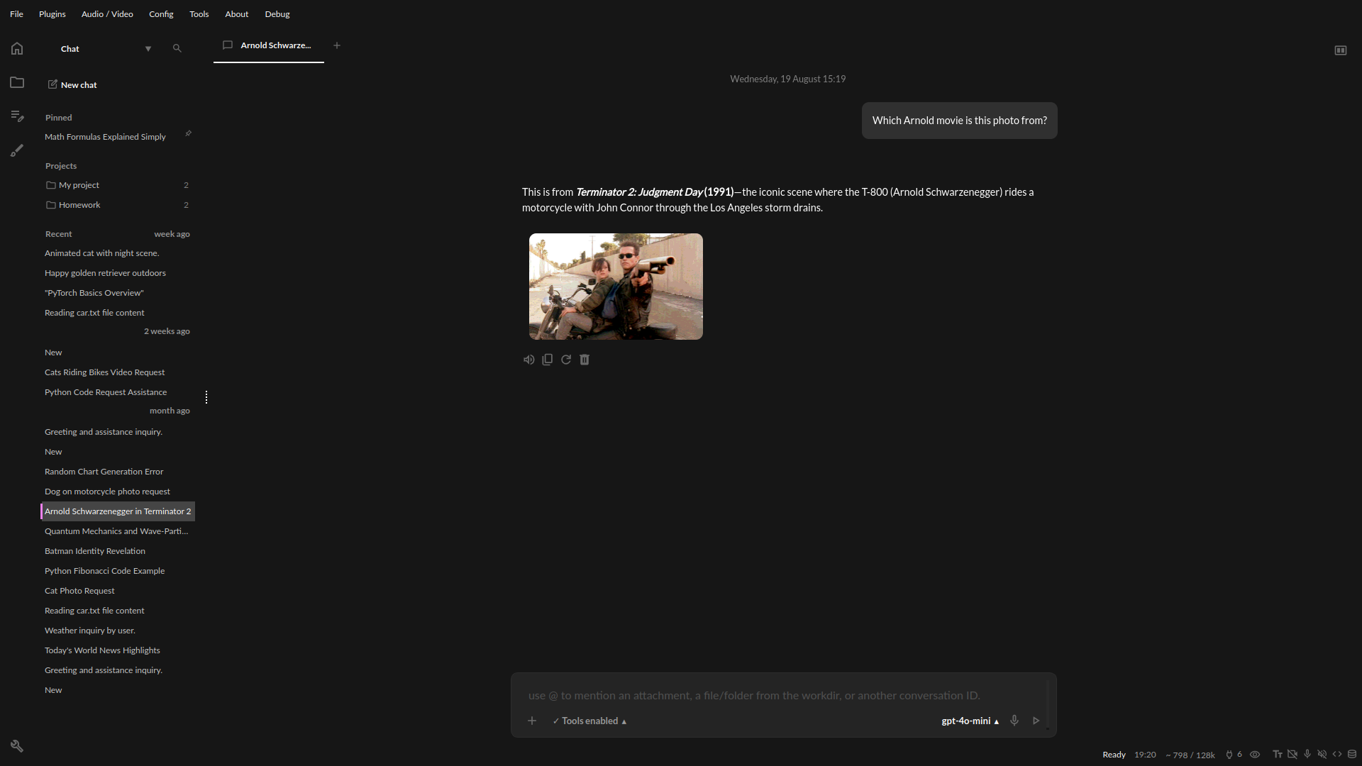Image resolution: width=1362 pixels, height=766 pixels.
Task: Open the File menu
Action: pos(16,14)
